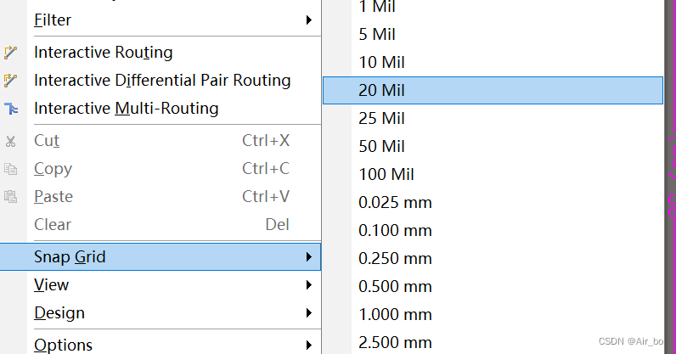Choose the 0.500 mm grid option

[395, 286]
